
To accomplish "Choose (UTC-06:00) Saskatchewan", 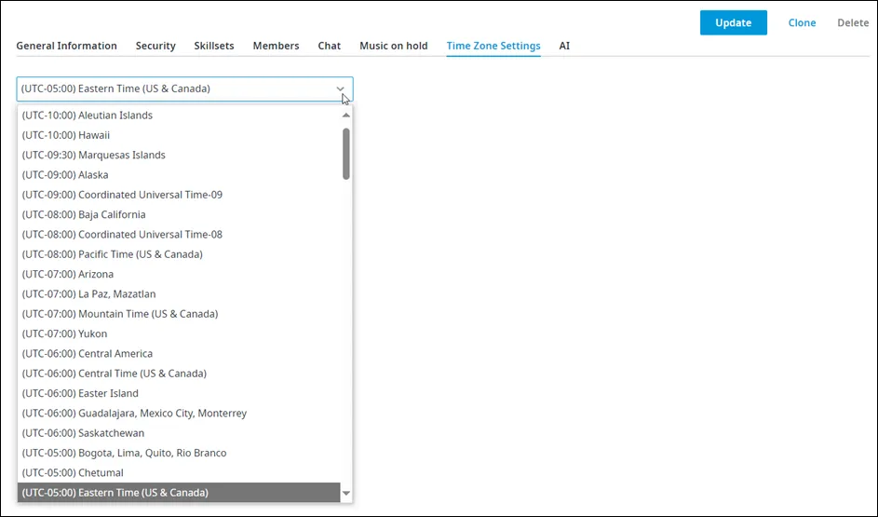I will tap(179, 433).
